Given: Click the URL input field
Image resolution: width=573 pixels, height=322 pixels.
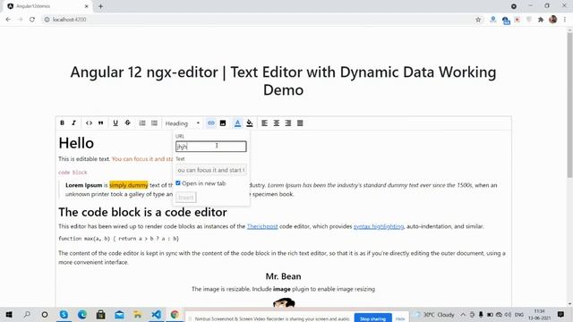Looking at the screenshot, I should pos(211,147).
